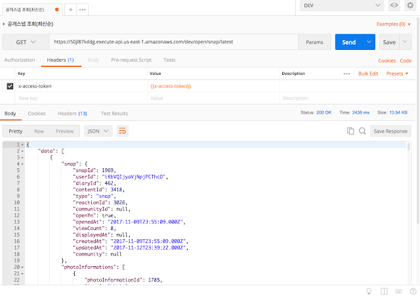The image size is (420, 297).
Task: Switch response view to Raw
Action: [x=39, y=131]
